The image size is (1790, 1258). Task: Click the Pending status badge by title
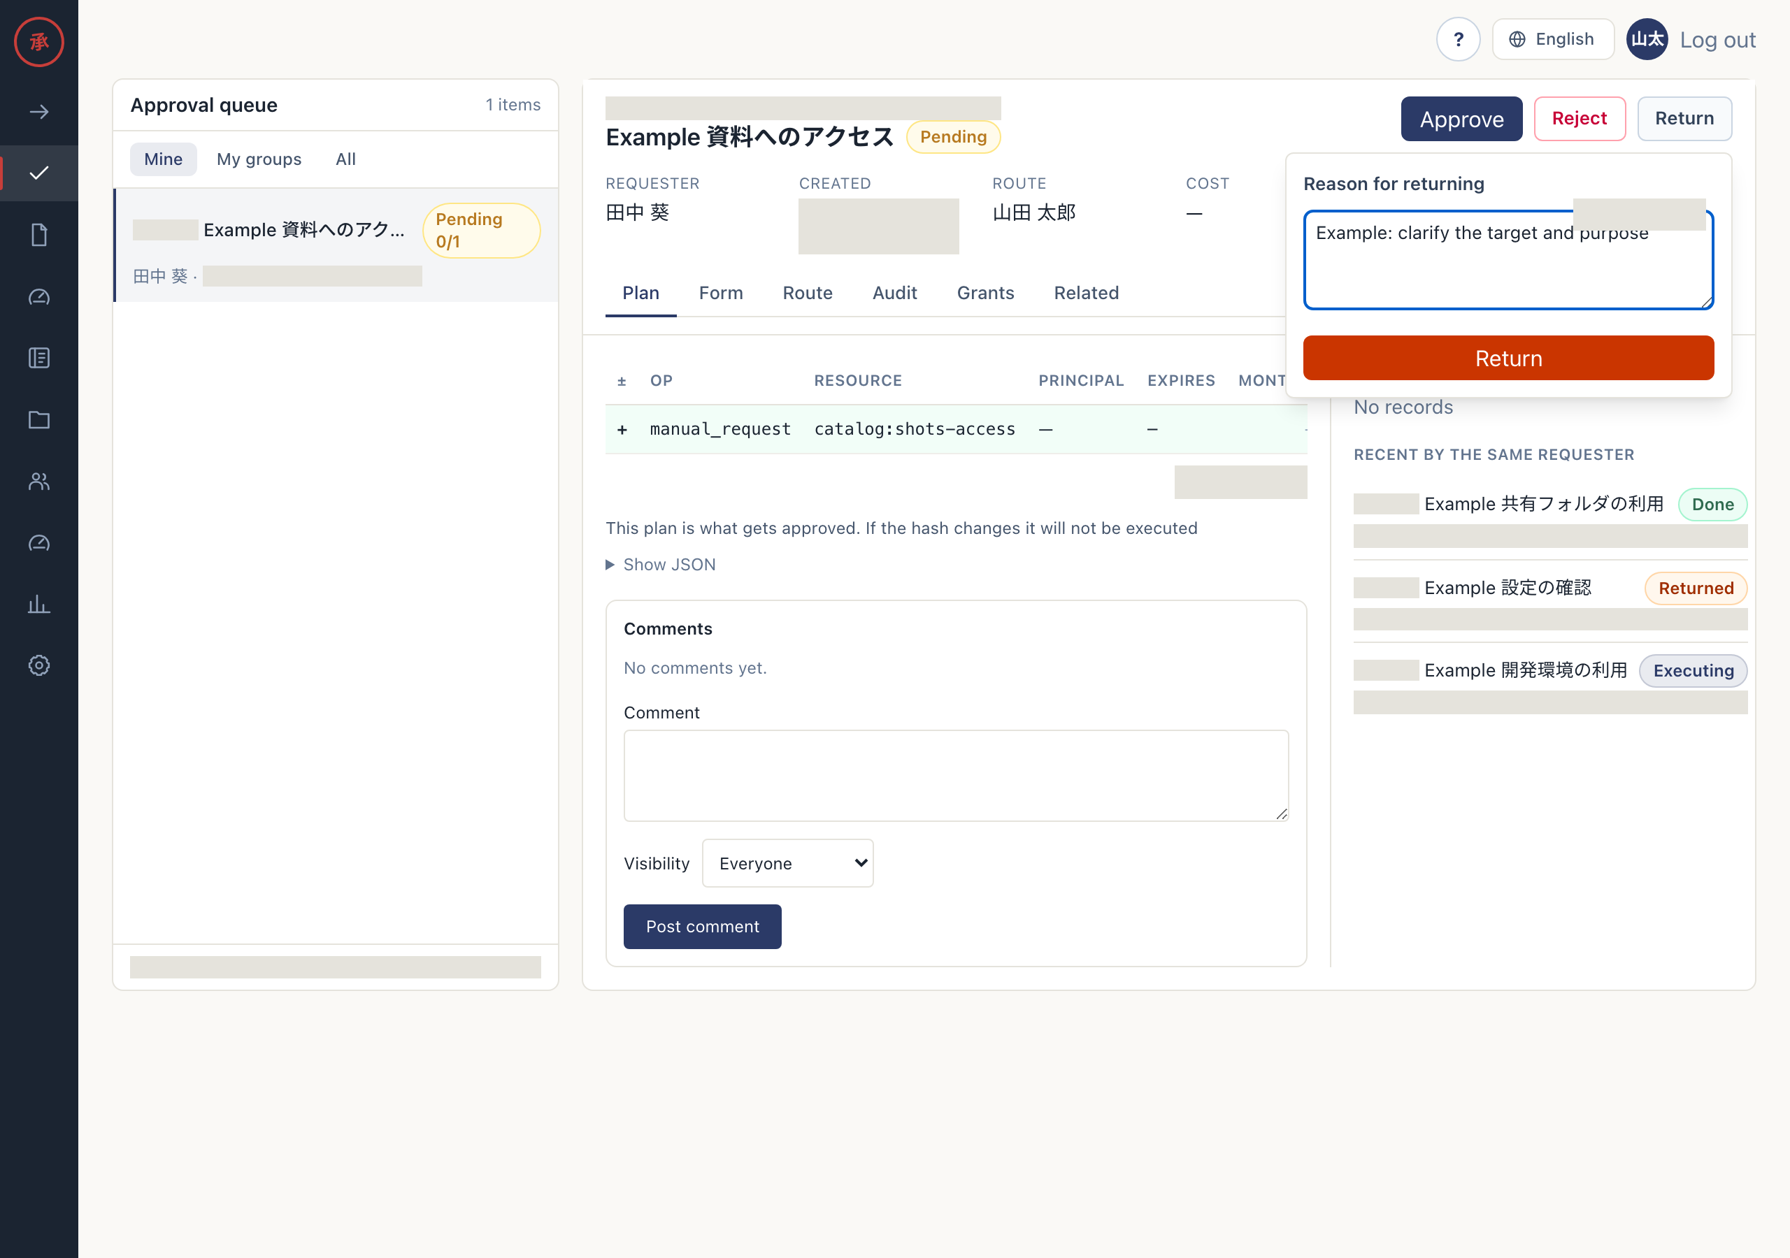pyautogui.click(x=953, y=137)
